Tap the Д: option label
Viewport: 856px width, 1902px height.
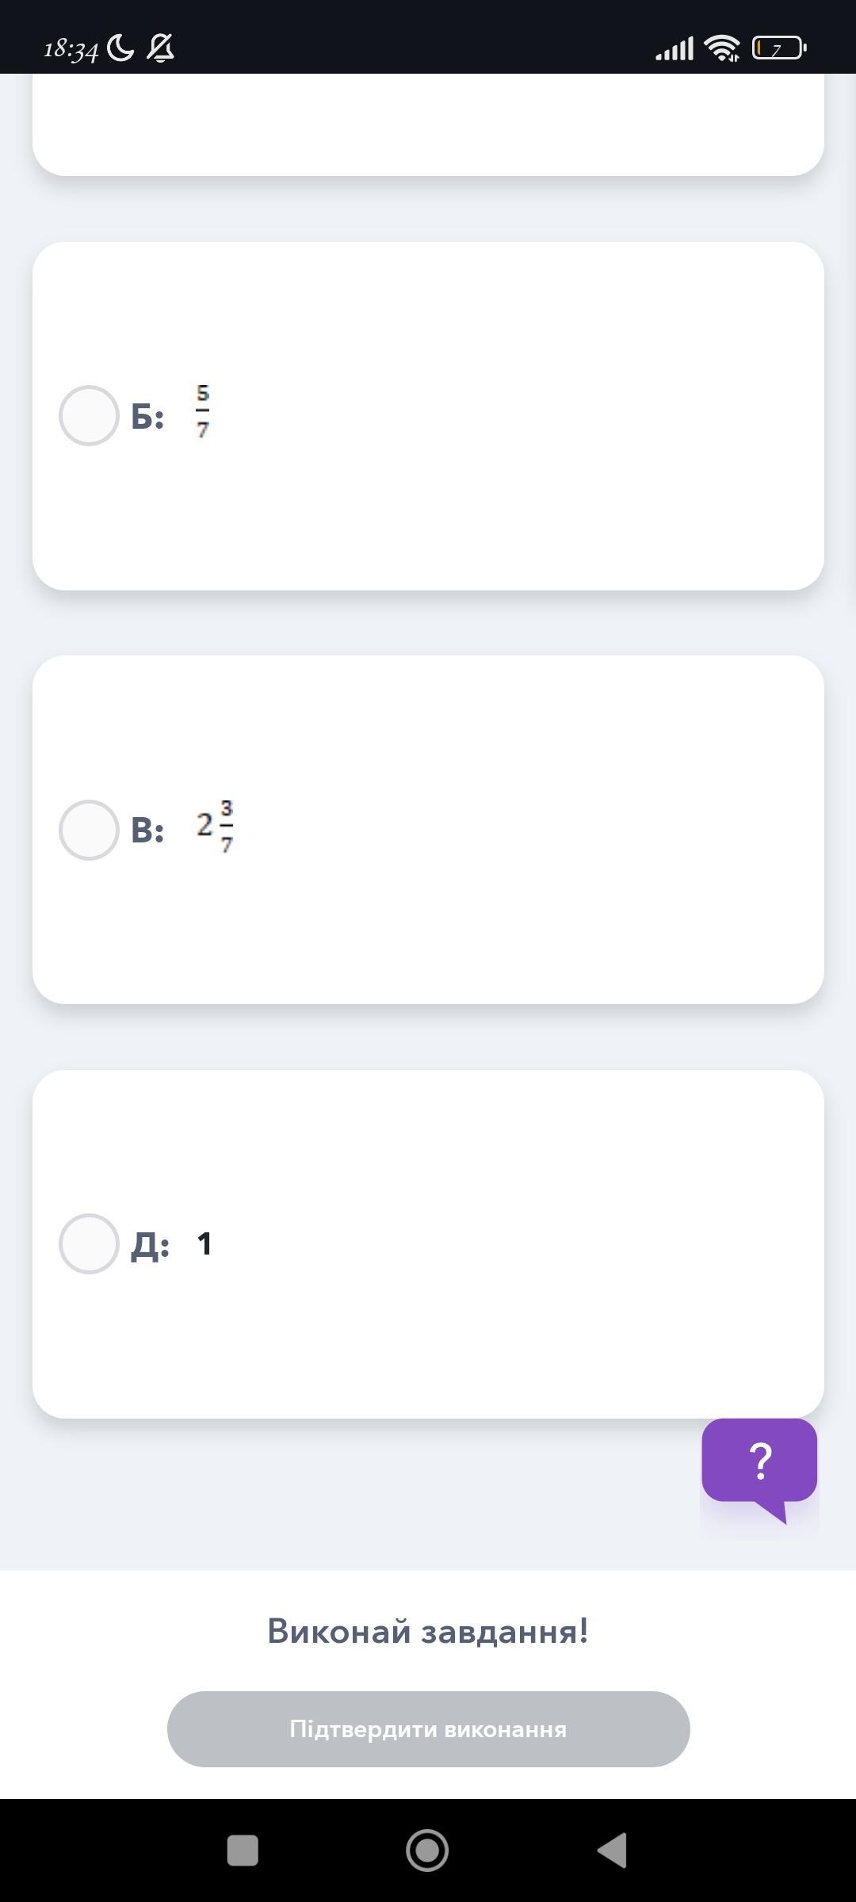(x=150, y=1245)
